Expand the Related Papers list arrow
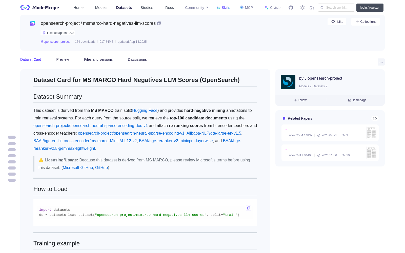This screenshot has width=405, height=253. tap(375, 118)
